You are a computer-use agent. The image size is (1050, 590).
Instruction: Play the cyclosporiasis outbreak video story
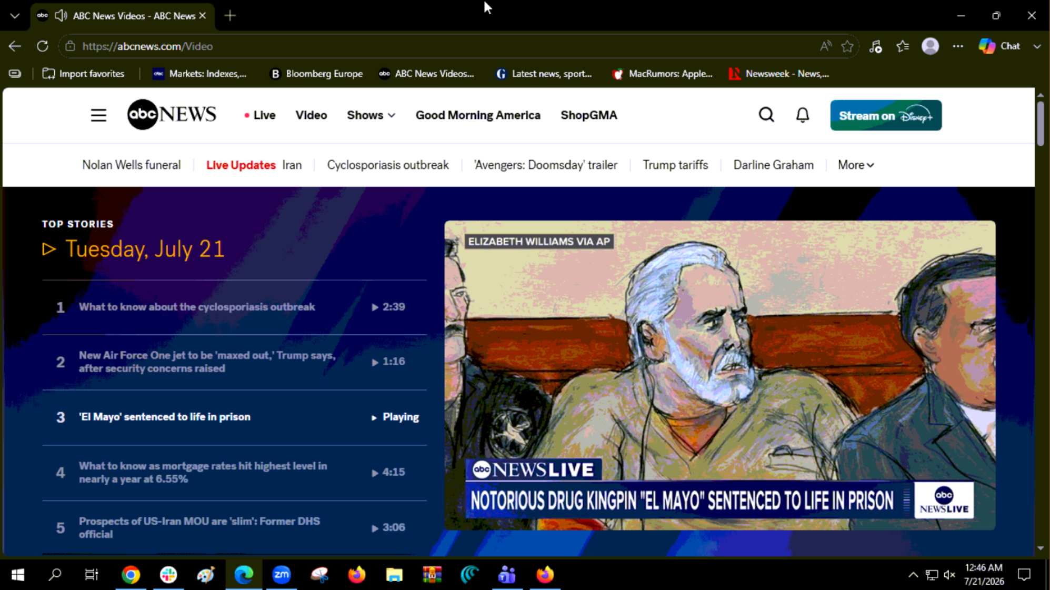[234, 307]
